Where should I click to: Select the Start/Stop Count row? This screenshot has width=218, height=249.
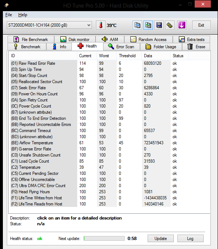coord(99,76)
